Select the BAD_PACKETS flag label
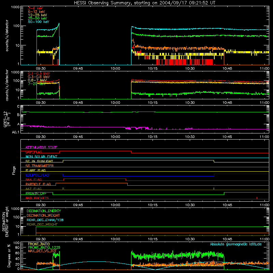 (x=37, y=198)
